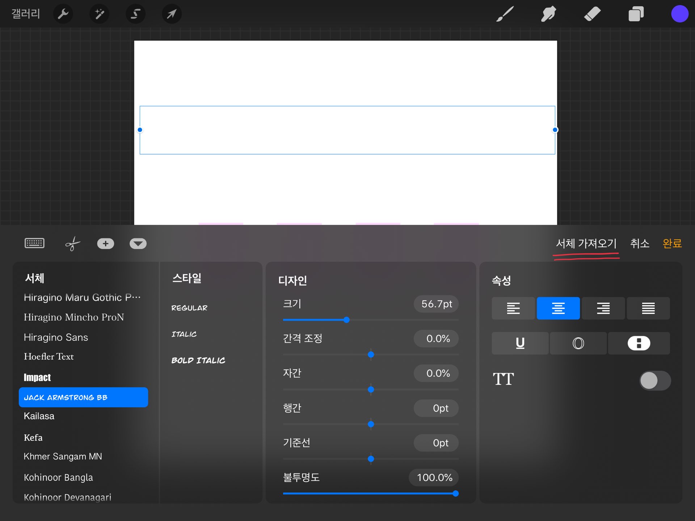Open the Adjustments magic wand menu
The width and height of the screenshot is (695, 521).
[99, 14]
